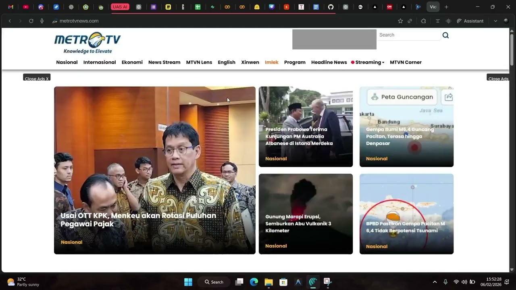Screen dimensions: 516x290
Task: Open Task View from the taskbar
Action: click(239, 282)
